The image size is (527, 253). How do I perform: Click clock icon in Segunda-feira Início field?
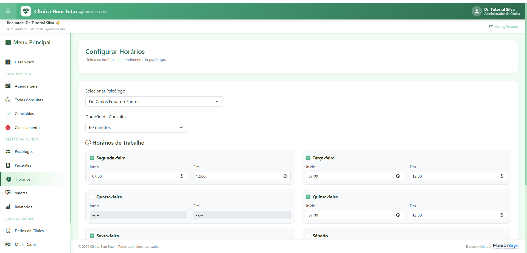(x=181, y=176)
